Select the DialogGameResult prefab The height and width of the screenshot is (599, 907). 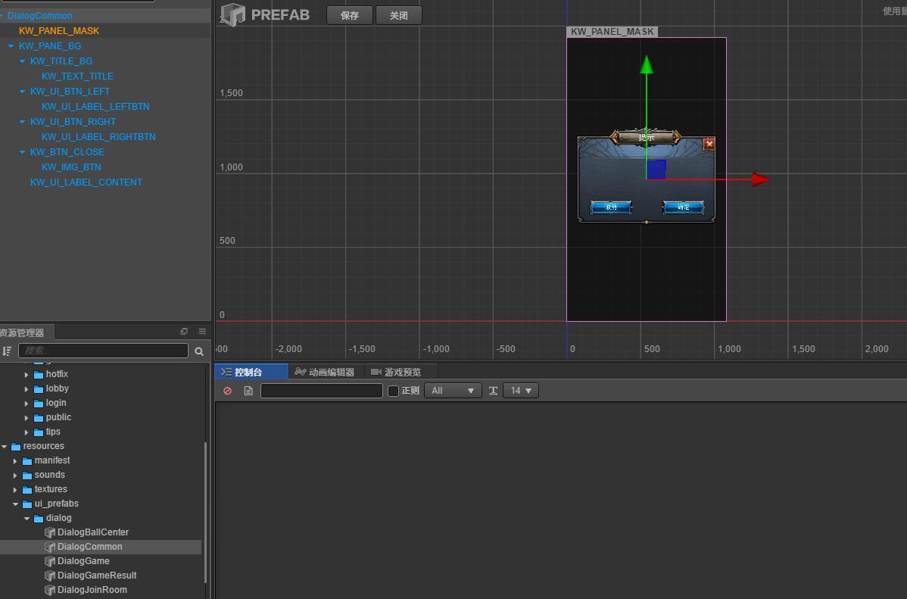pyautogui.click(x=97, y=576)
